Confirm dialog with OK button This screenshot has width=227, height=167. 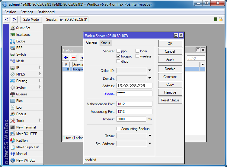tap(170, 44)
